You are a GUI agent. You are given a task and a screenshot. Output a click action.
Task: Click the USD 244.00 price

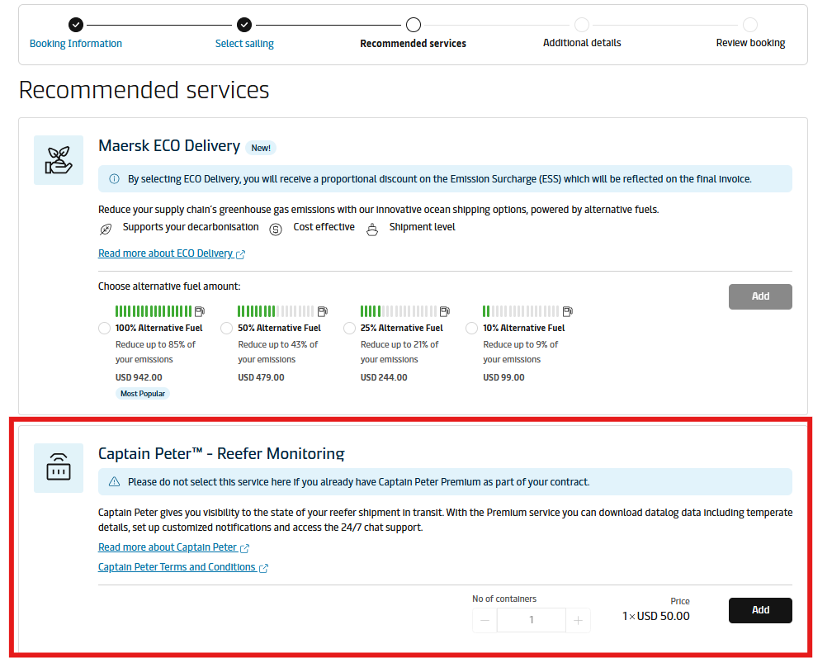(384, 377)
